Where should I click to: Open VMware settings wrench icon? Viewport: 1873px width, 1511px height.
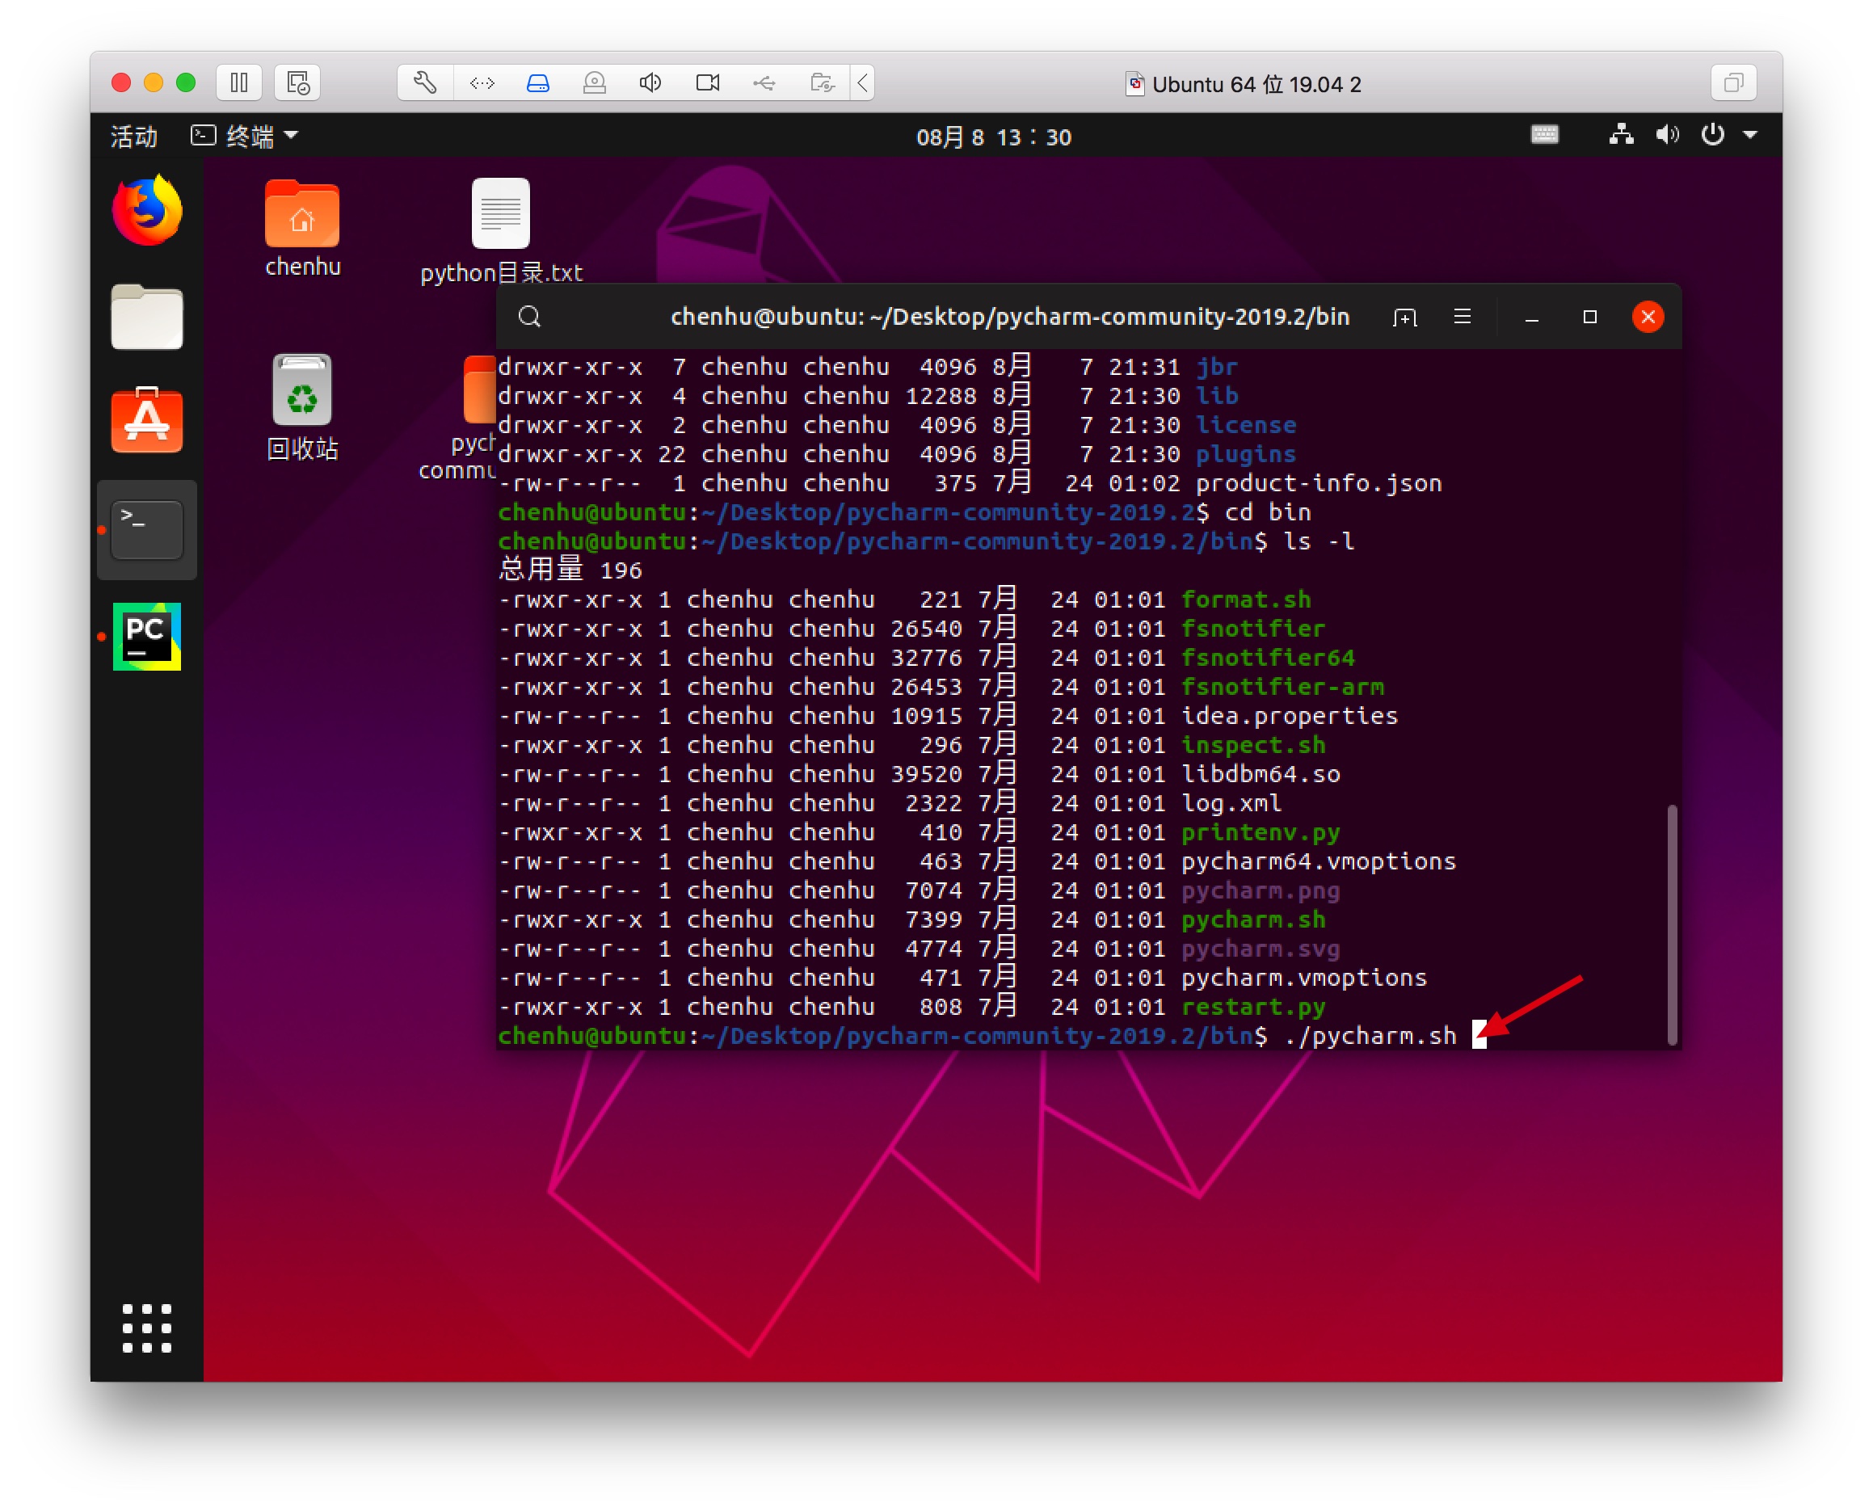(425, 82)
